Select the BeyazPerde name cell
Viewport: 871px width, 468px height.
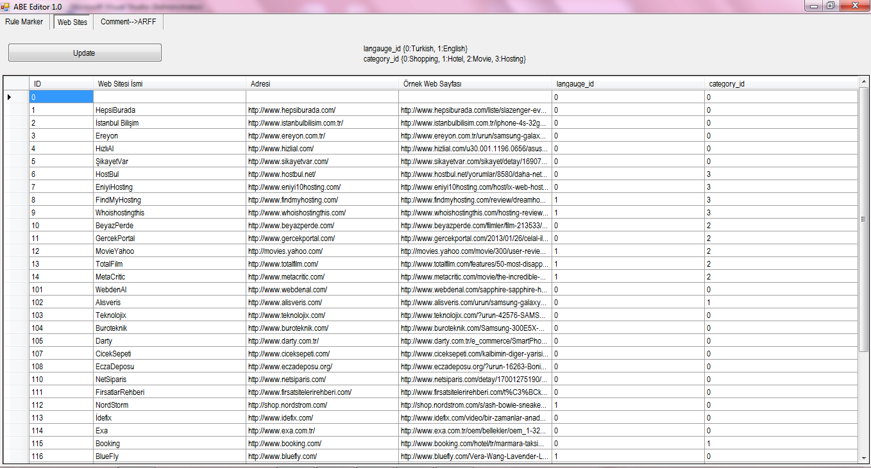click(x=169, y=225)
